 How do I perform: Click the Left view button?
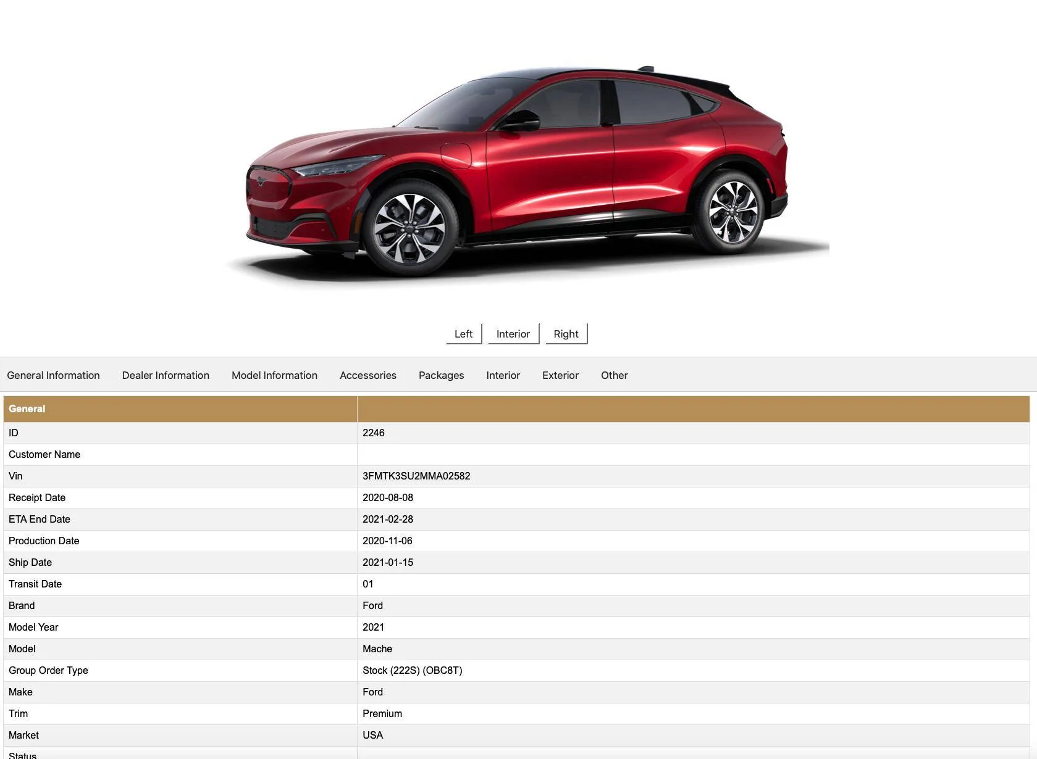463,334
